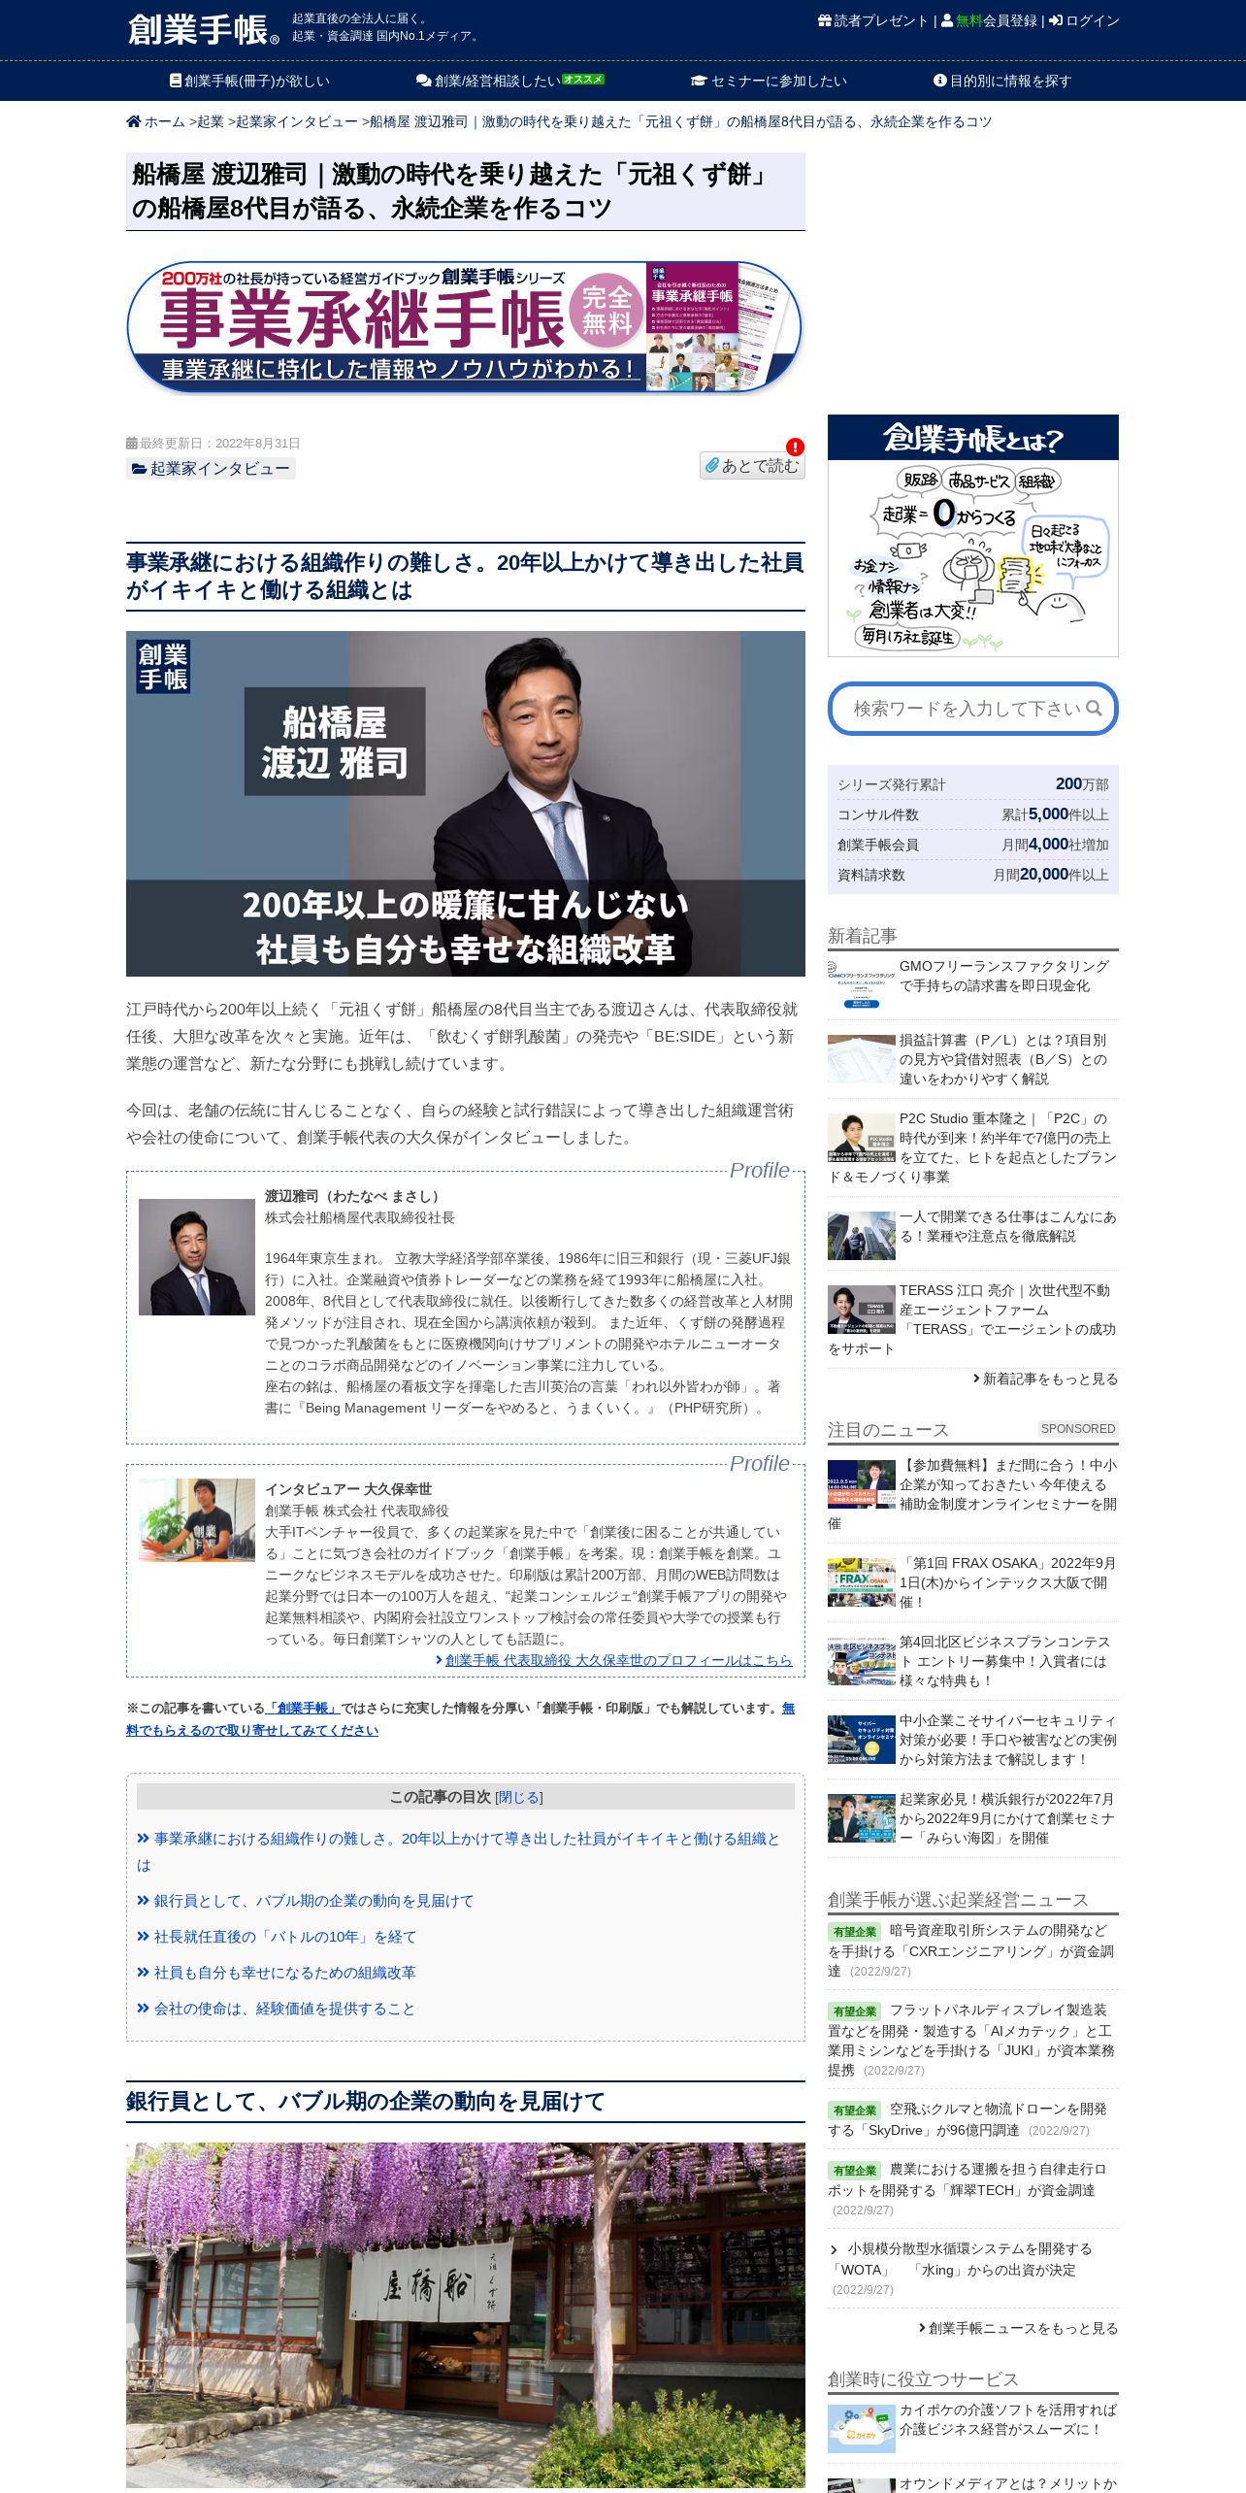Screen dimensions: 1246x2493
Task: Open the 船橋屋 storefront wisteria photo
Action: (x=465, y=2314)
